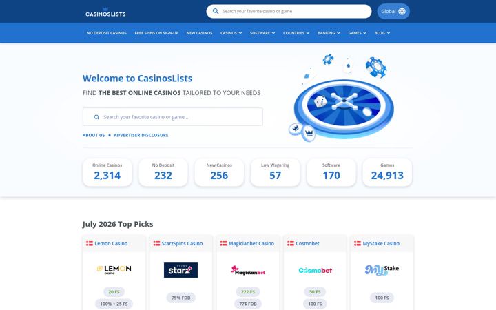Click the Magicianbet logo
496x310 pixels.
(248, 270)
